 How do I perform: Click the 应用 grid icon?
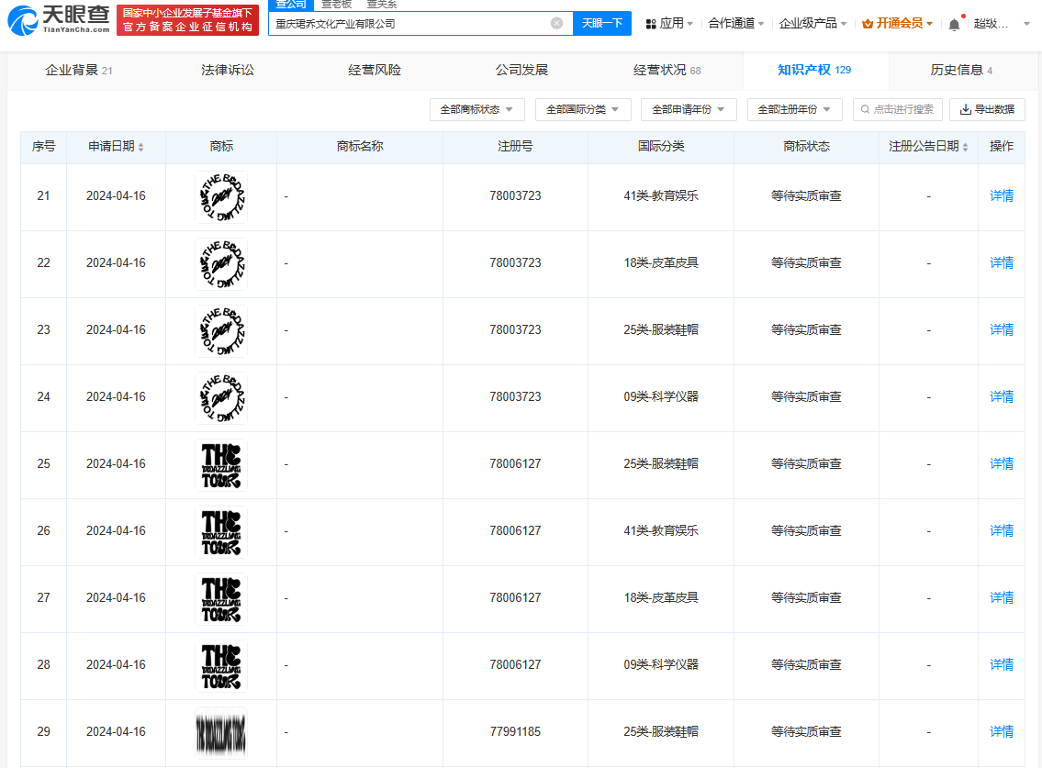[x=651, y=24]
